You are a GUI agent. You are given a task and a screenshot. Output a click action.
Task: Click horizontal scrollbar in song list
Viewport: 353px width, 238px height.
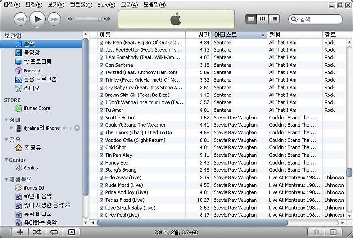[192, 223]
